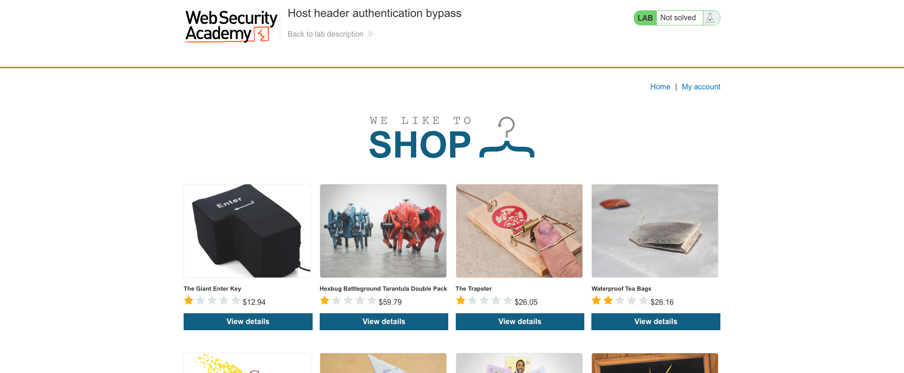Click the lab flask icon
The image size is (904, 373).
tap(710, 18)
